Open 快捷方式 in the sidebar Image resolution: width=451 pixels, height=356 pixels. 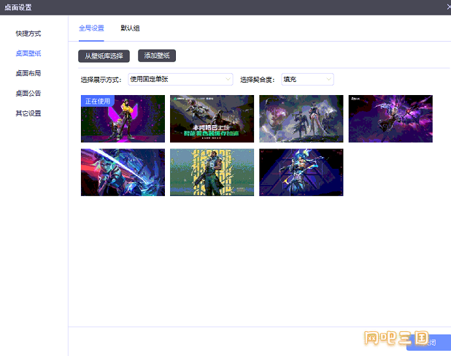pyautogui.click(x=28, y=34)
